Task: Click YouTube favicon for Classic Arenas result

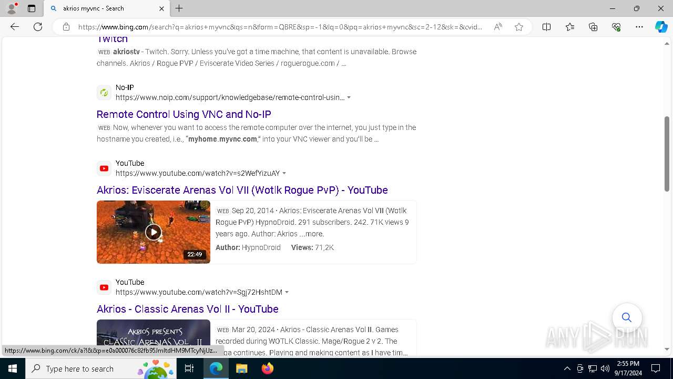Action: click(104, 287)
